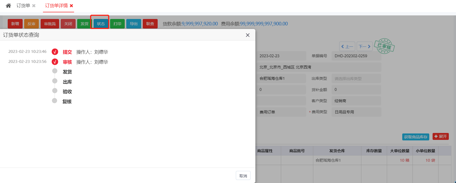The width and height of the screenshot is (456, 183).
Task: Click the 单据编号 field DHD-202302-0259
Action: (x=356, y=56)
